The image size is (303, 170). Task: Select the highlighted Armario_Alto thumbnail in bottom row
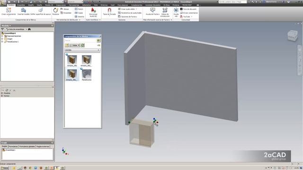[x=72, y=75]
